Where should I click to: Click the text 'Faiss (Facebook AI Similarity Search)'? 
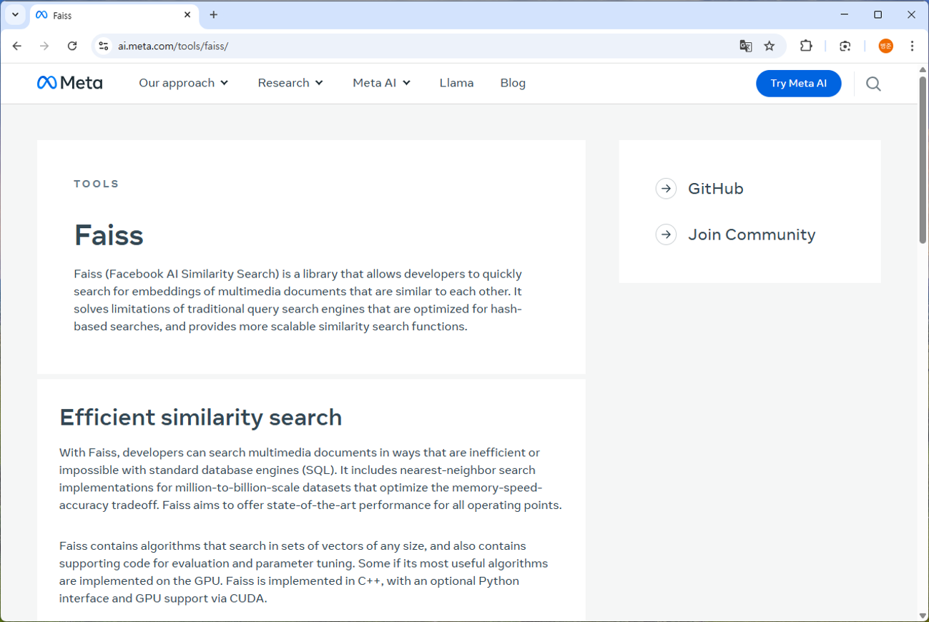(176, 274)
